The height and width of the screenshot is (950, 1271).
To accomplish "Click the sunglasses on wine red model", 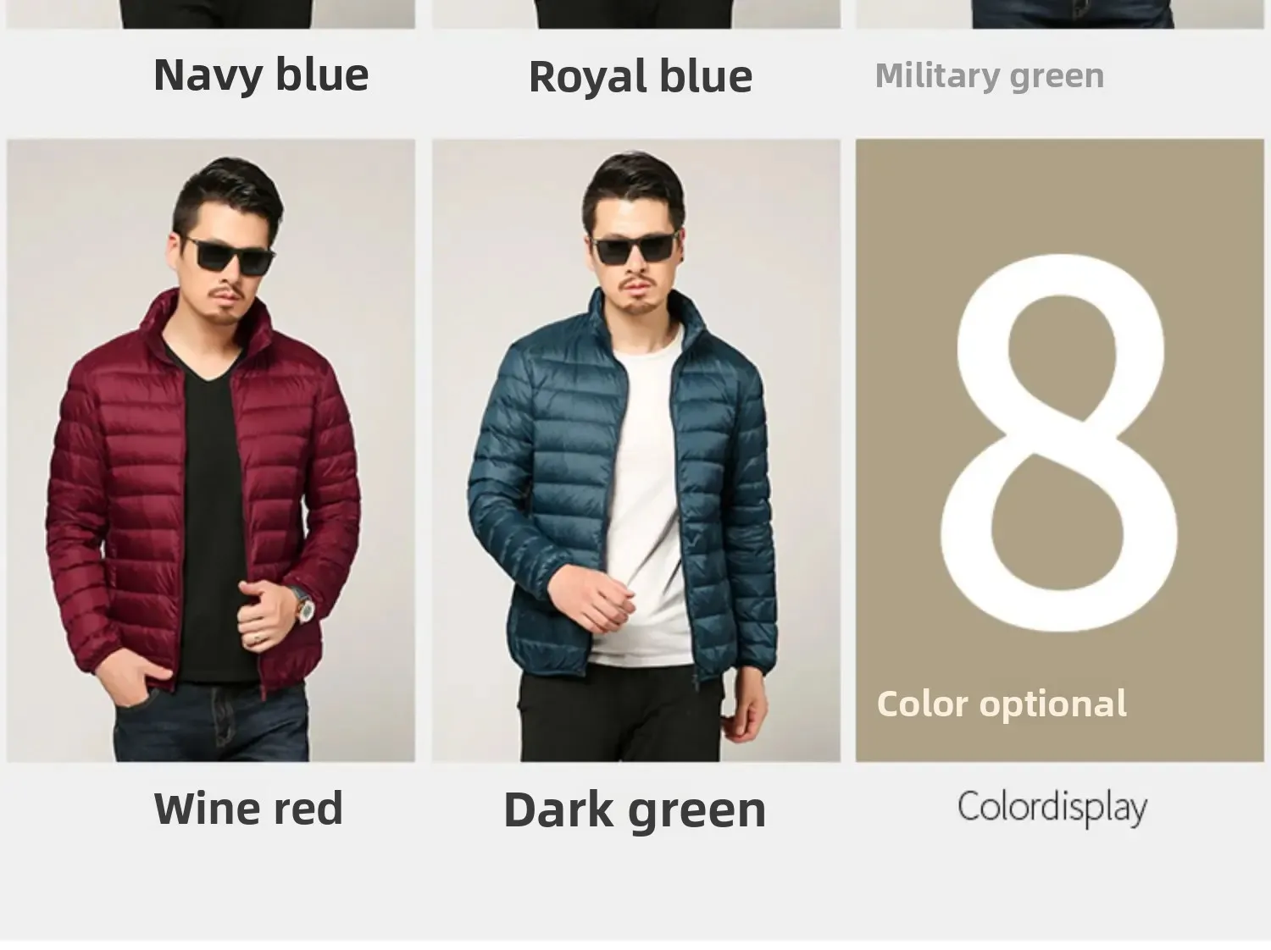I will coord(229,255).
